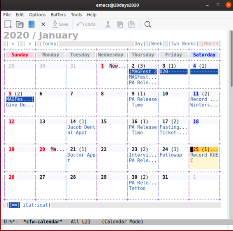Click the Open File toolbar icon
Screen dimensions: 233x231
[x=19, y=24]
